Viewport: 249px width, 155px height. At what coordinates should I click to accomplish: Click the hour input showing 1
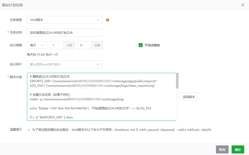57,45
